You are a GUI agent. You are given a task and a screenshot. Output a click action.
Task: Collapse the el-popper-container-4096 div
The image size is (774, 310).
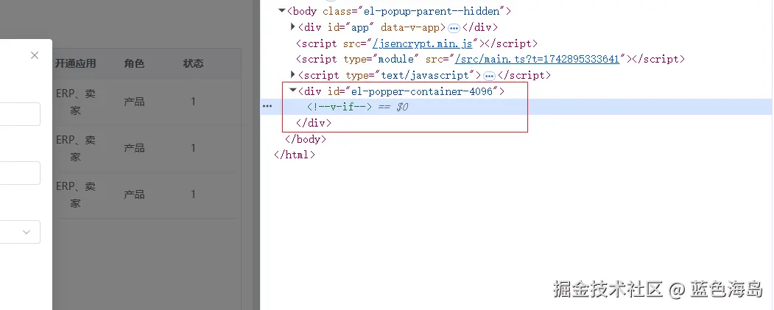293,91
